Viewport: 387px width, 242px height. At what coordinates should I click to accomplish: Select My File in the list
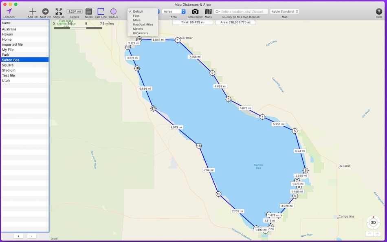[25, 50]
